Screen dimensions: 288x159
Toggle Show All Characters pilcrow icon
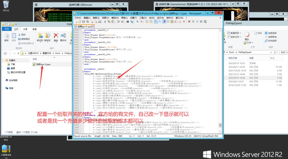[x=160, y=22]
